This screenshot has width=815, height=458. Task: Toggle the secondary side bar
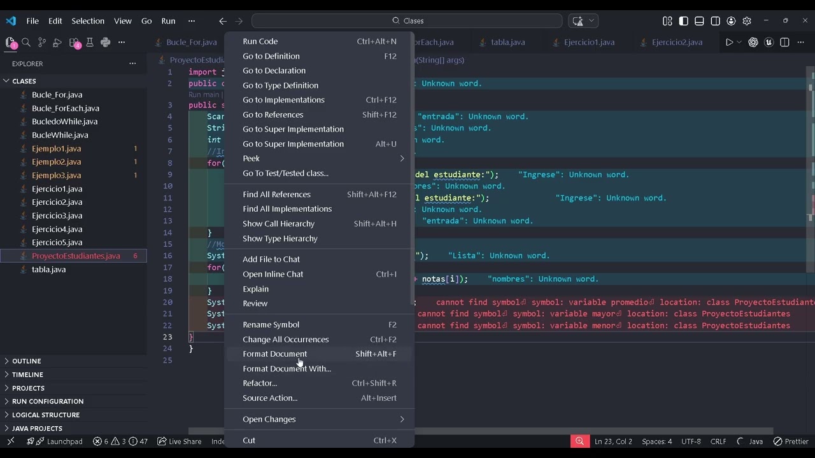click(715, 21)
